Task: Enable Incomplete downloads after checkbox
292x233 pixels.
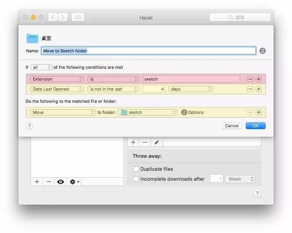Action: (136, 179)
